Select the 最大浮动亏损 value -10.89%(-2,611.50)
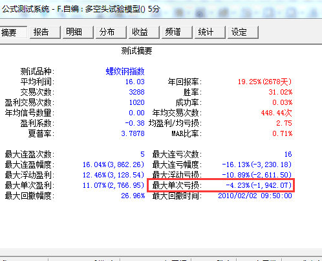Image resolution: width=322 pixels, height=261 pixels. click(x=257, y=175)
